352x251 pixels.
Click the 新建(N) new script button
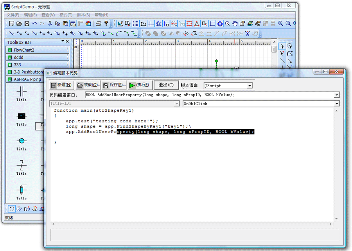point(61,85)
